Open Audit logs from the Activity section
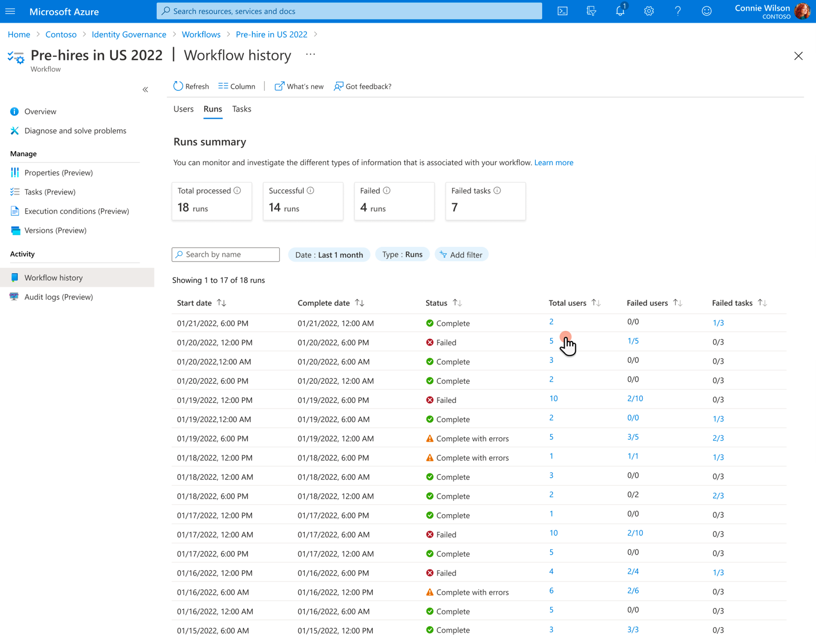 (x=58, y=297)
